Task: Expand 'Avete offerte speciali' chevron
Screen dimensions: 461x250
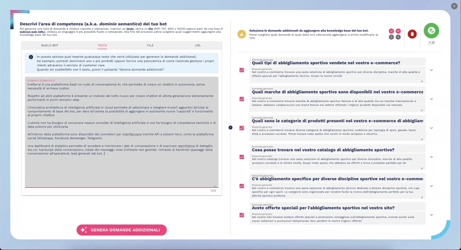Action: [431, 215]
